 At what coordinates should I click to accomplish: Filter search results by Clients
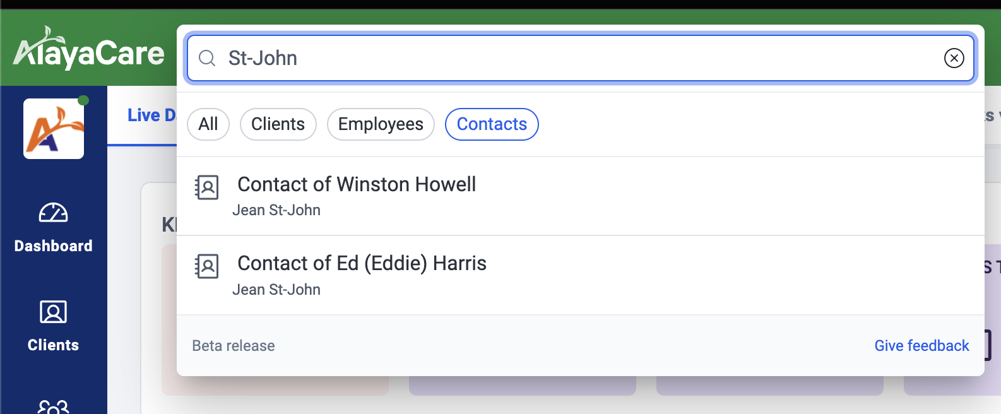(x=278, y=124)
